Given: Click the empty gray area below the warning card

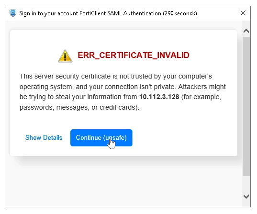Looking at the screenshot, I should [x=123, y=182].
